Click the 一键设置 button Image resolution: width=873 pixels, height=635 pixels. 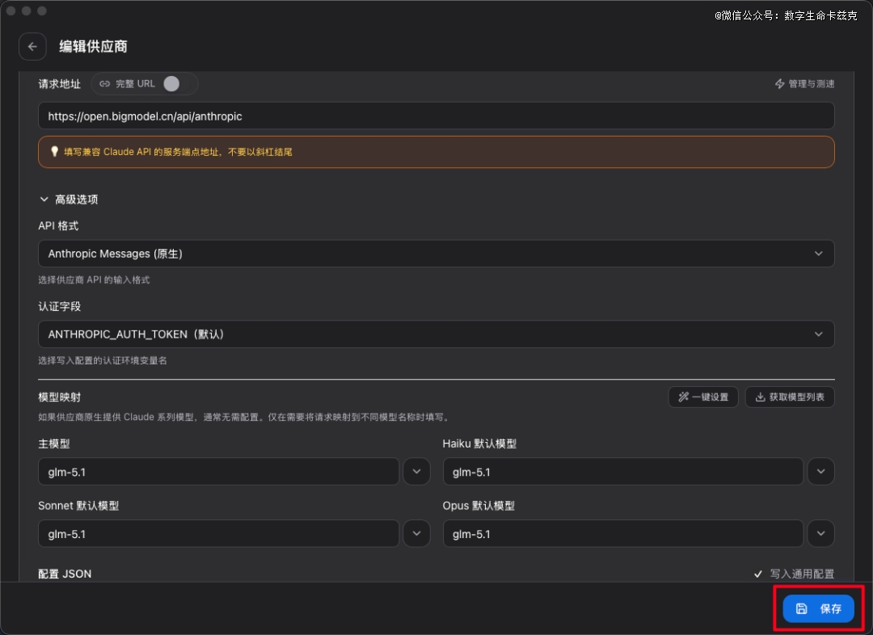tap(703, 397)
